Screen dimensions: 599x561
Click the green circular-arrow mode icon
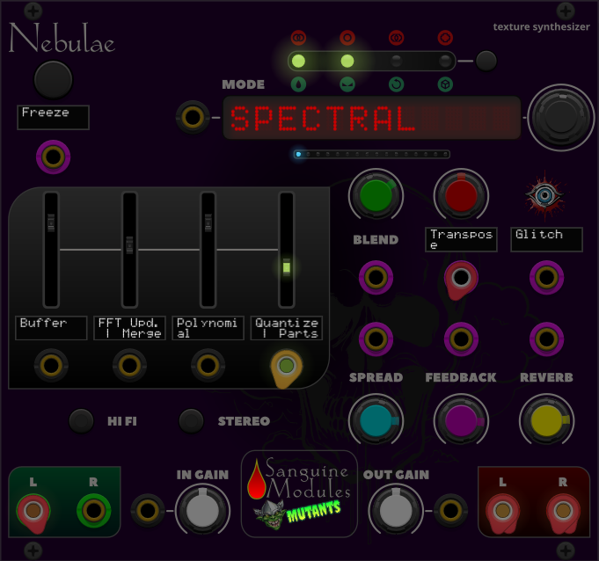(x=396, y=84)
